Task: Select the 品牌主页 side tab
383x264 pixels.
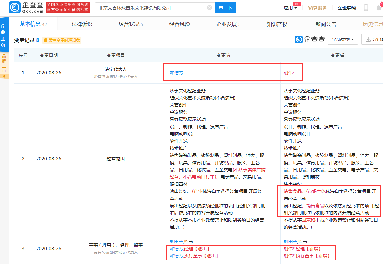Action: 4,65
